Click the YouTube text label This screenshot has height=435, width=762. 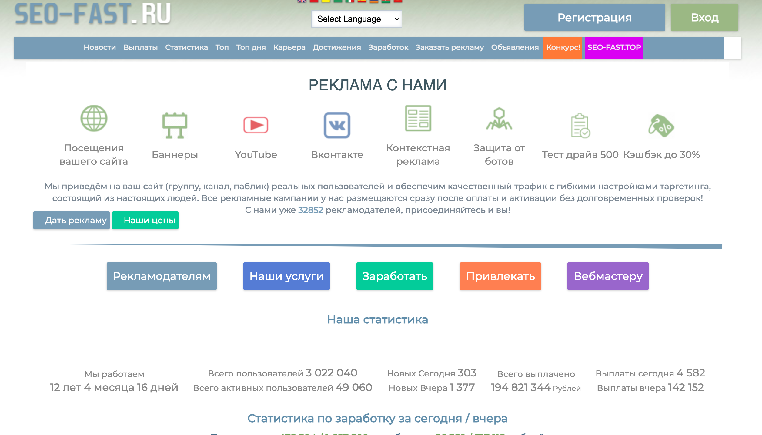(x=256, y=155)
